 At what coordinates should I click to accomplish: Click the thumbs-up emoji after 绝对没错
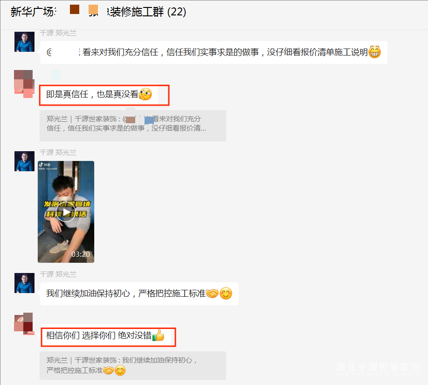point(159,335)
